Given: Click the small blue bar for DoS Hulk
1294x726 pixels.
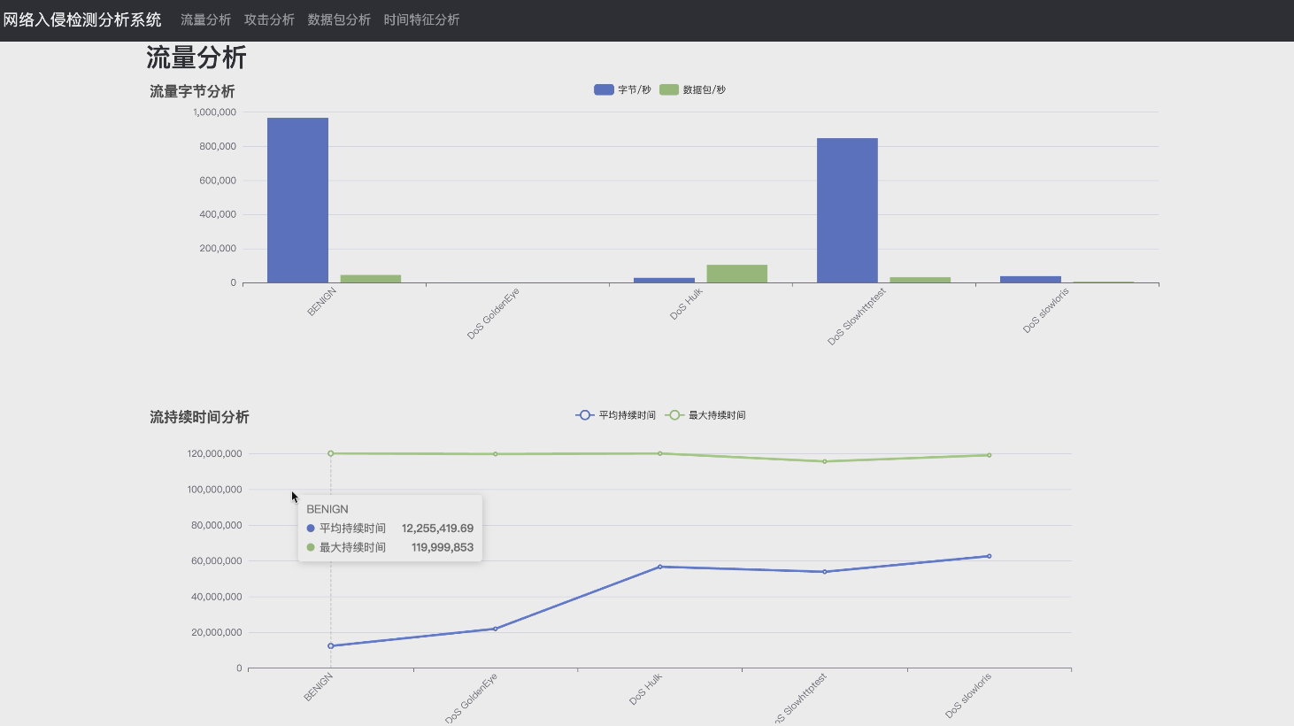Looking at the screenshot, I should point(664,280).
